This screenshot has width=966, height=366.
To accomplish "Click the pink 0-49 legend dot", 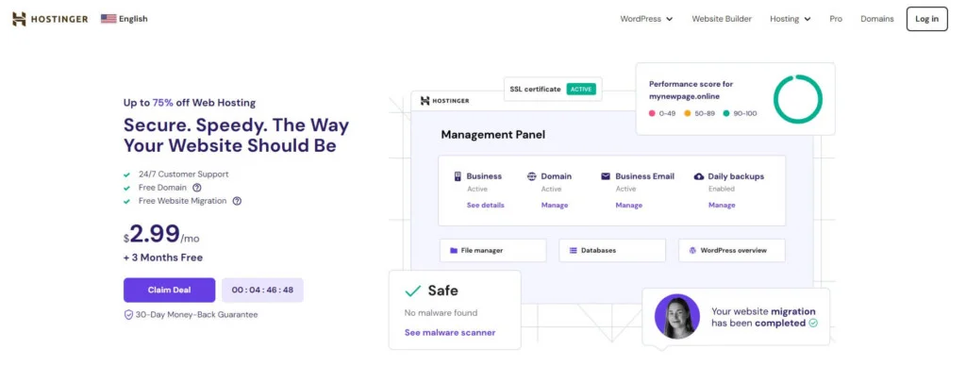I will tap(652, 114).
